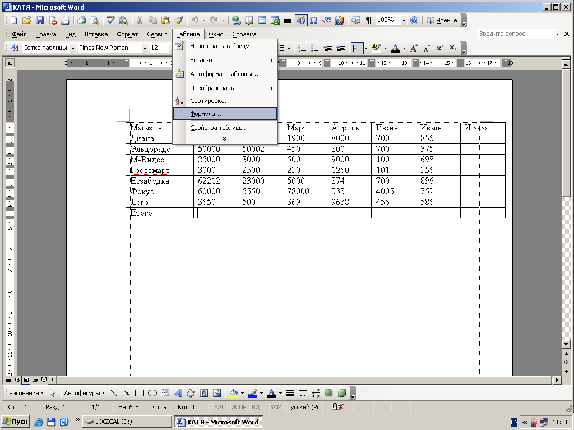Apply subscript formatting
Screen dimensions: 574x430
click(453, 48)
